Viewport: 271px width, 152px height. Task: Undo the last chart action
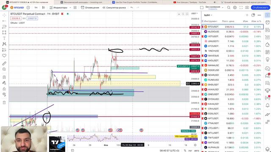tap(132, 8)
